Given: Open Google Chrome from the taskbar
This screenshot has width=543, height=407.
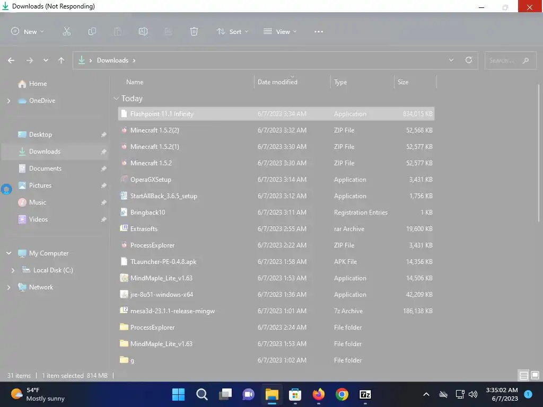Looking at the screenshot, I should point(342,394).
